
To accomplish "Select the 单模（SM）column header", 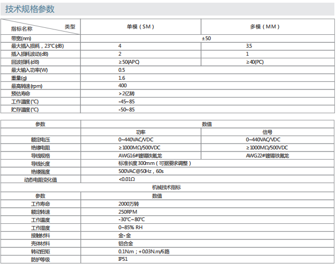I will click(x=140, y=27).
